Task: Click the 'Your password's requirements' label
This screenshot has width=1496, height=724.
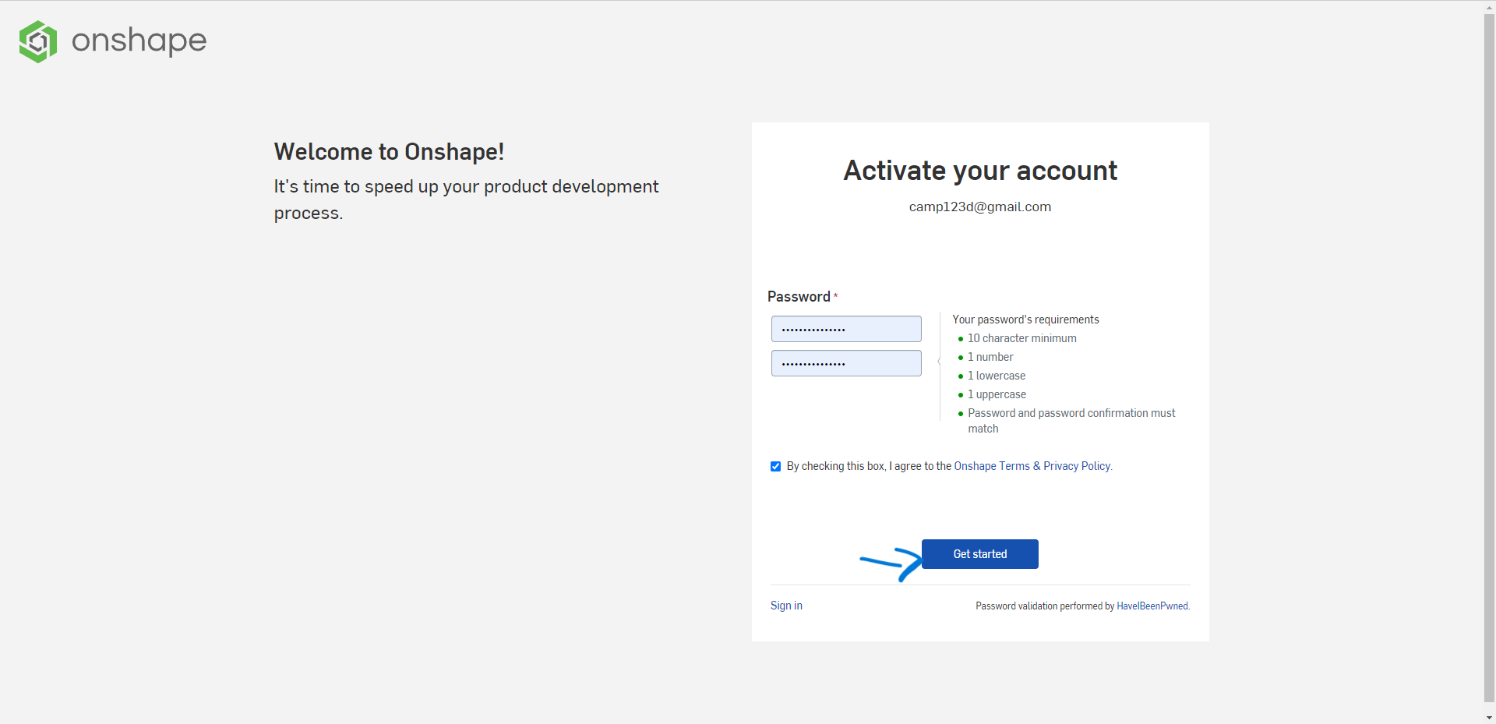Action: (1025, 320)
